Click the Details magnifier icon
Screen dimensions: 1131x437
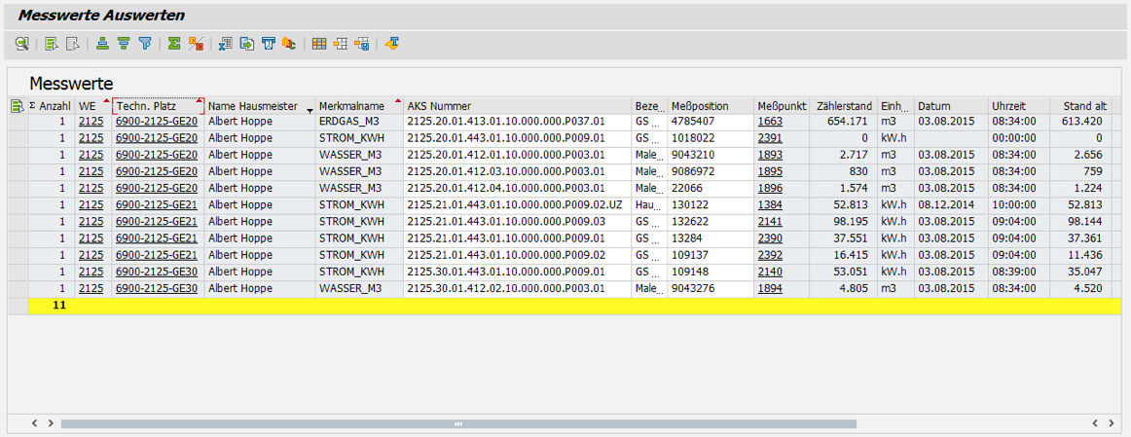click(22, 44)
